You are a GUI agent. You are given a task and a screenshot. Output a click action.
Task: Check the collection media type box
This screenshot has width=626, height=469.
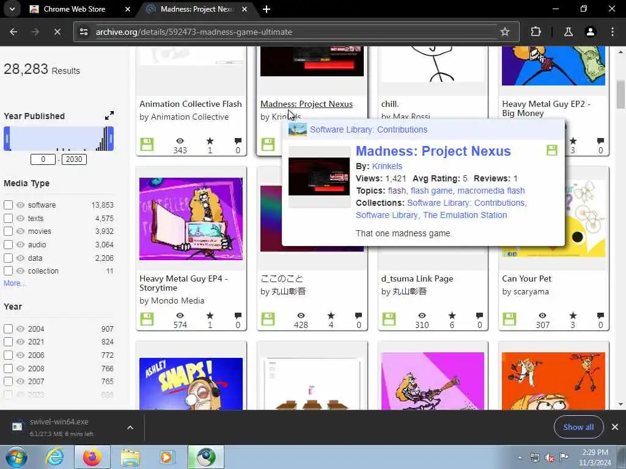point(9,271)
